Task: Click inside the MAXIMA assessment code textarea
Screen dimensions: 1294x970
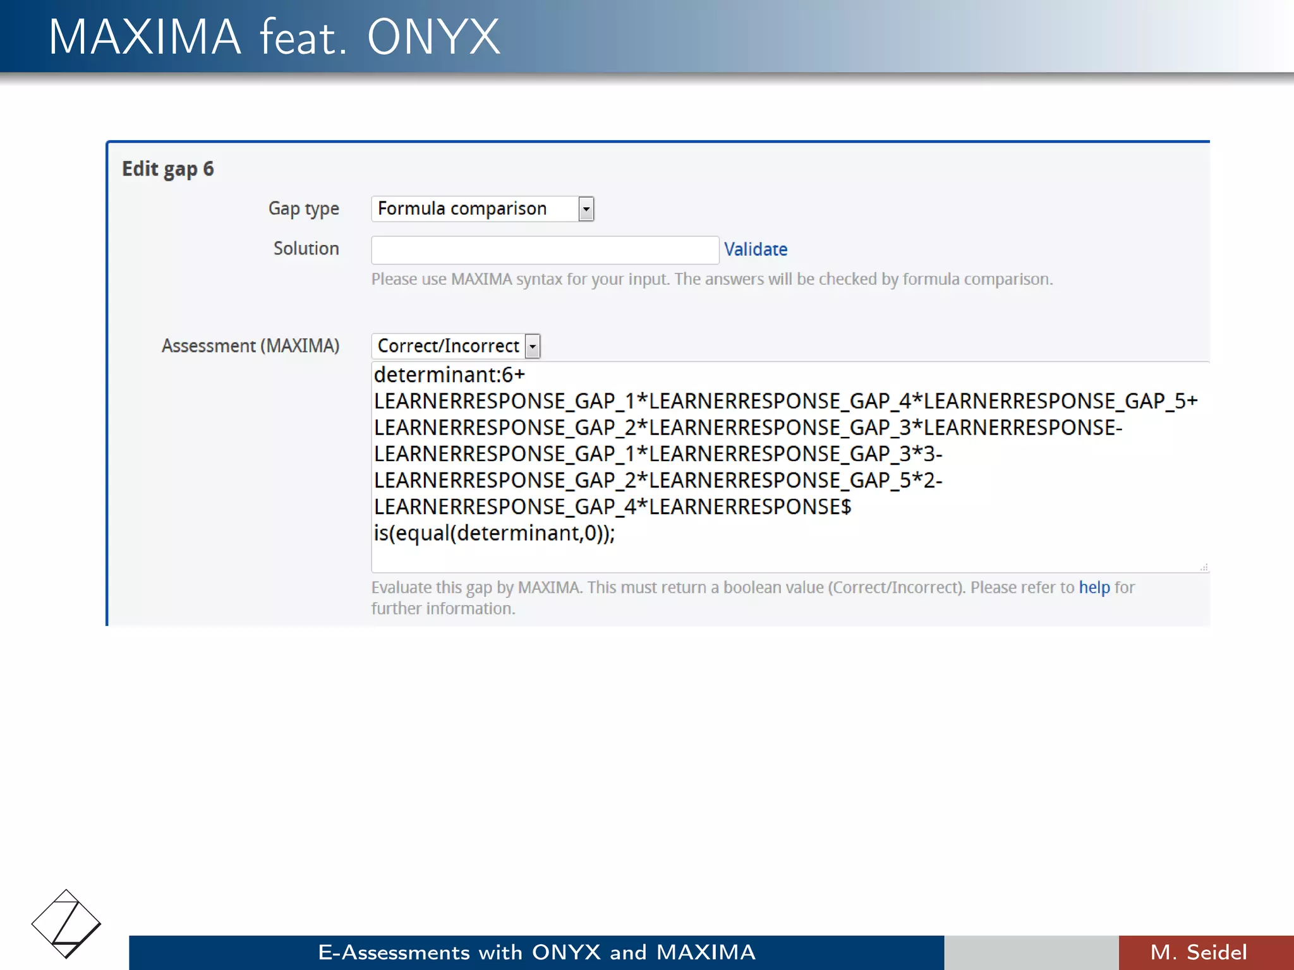Action: tap(790, 467)
